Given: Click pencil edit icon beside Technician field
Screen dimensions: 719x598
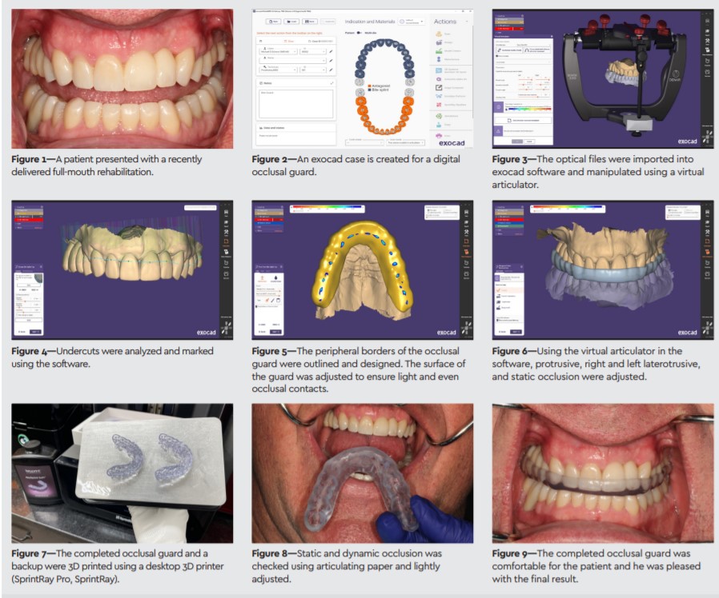Looking at the screenshot, I should point(331,69).
